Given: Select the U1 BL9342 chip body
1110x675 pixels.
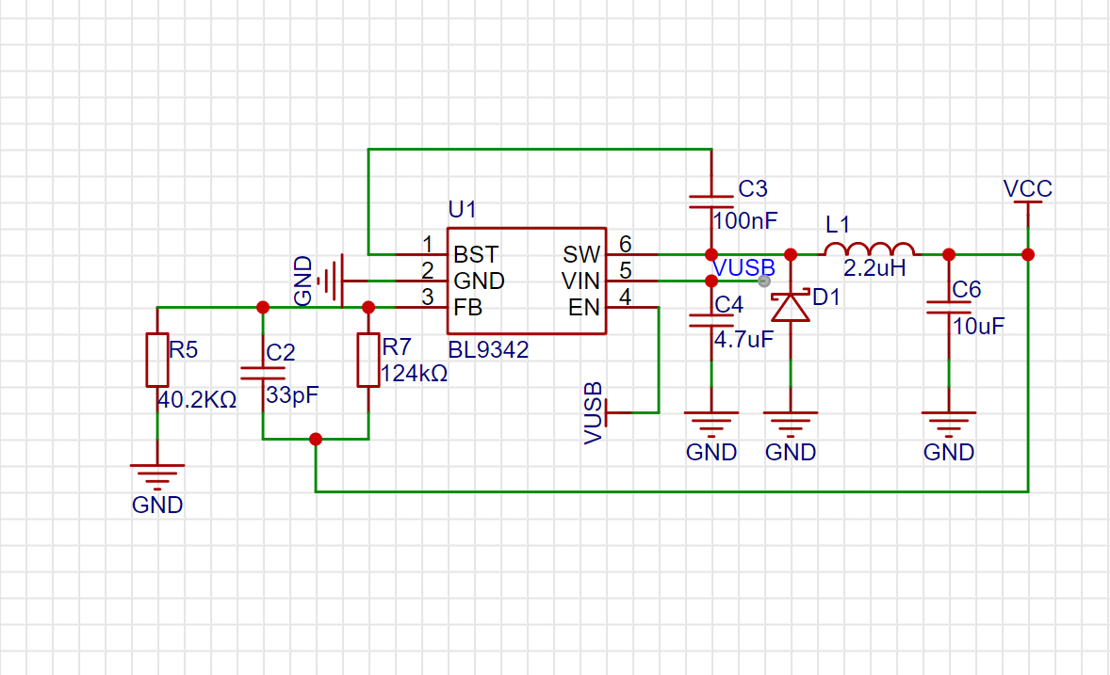Looking at the screenshot, I should (x=527, y=281).
